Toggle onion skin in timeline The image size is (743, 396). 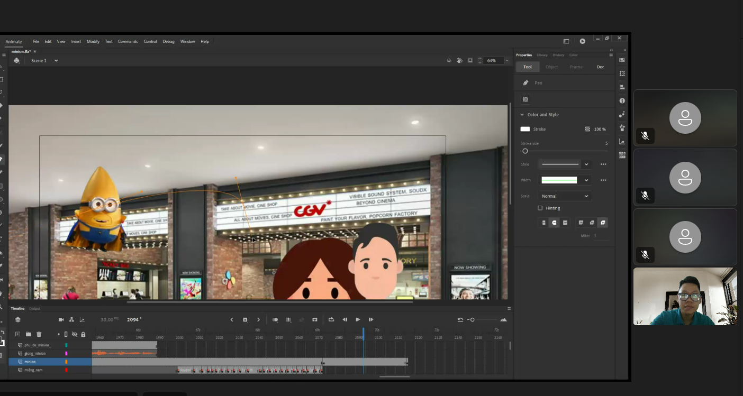275,319
